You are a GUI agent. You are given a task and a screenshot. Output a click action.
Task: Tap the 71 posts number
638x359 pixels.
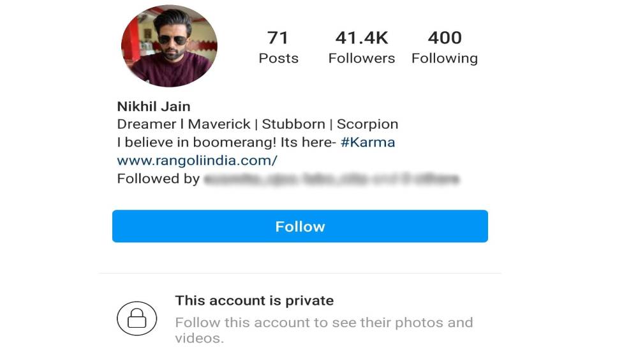[278, 38]
